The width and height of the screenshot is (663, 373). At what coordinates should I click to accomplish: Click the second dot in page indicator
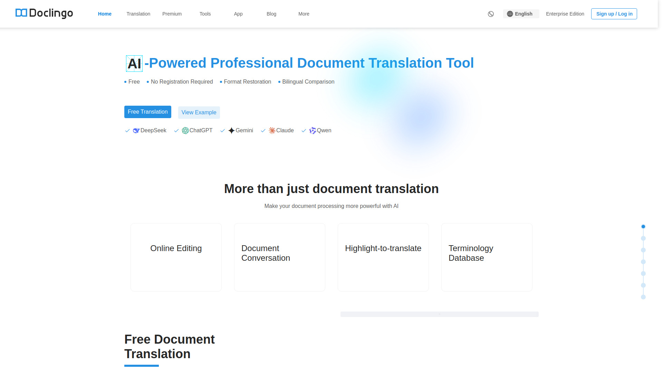643,238
